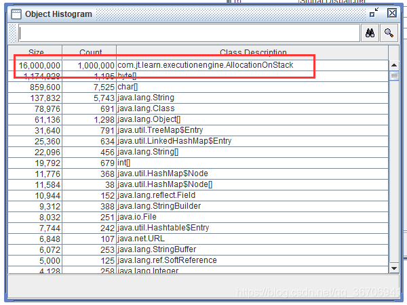Screen dimensions: 407x305
Task: Click the size value 9,312
Action: point(50,207)
